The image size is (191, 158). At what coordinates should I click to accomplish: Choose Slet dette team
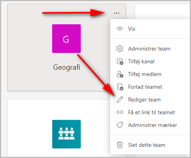point(150,145)
